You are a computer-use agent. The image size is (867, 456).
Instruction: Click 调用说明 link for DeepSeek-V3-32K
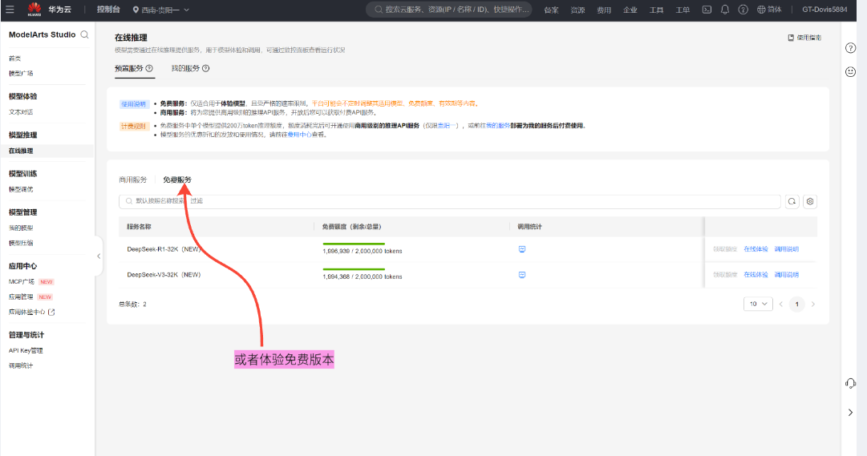[x=786, y=275]
